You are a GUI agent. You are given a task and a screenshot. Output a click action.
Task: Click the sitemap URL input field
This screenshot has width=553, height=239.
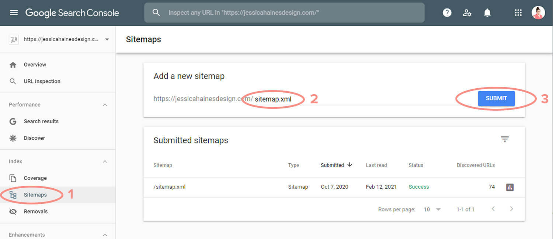(356, 99)
